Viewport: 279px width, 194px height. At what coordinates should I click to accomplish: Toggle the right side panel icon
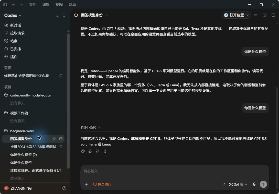(x=273, y=15)
